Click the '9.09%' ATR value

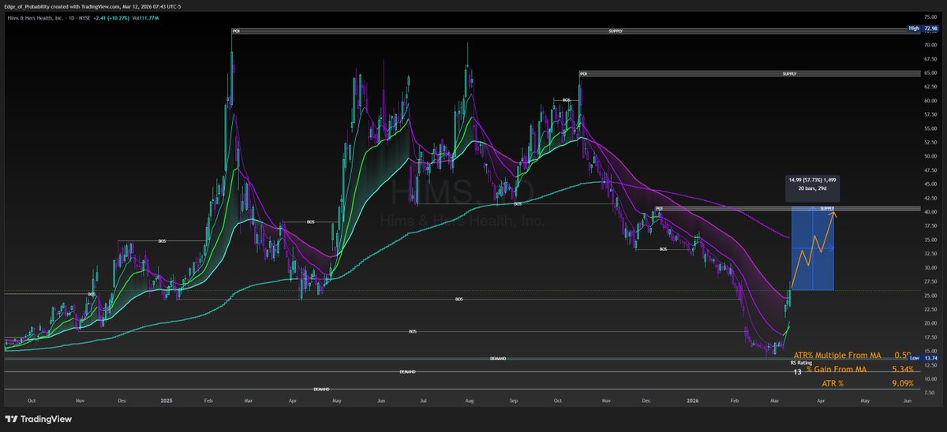click(x=902, y=383)
